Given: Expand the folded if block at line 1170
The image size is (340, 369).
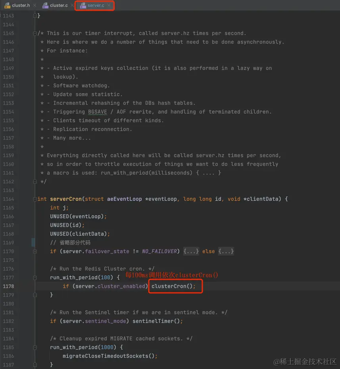Looking at the screenshot, I should coord(35,251).
